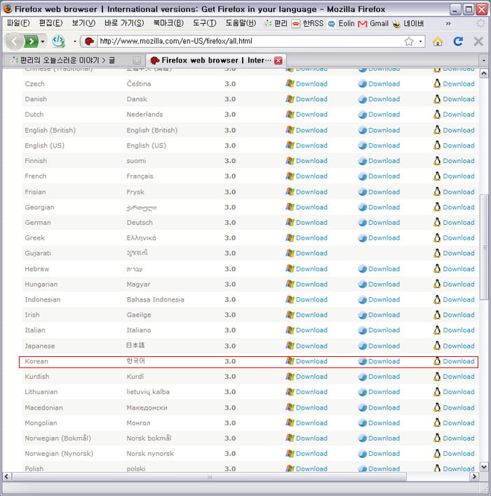Open the Eolin bookmark

342,23
